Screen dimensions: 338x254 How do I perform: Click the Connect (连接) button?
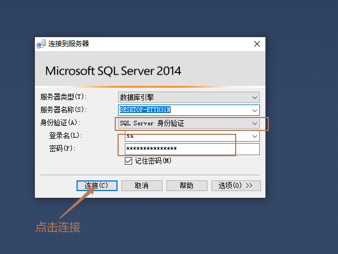tap(97, 185)
